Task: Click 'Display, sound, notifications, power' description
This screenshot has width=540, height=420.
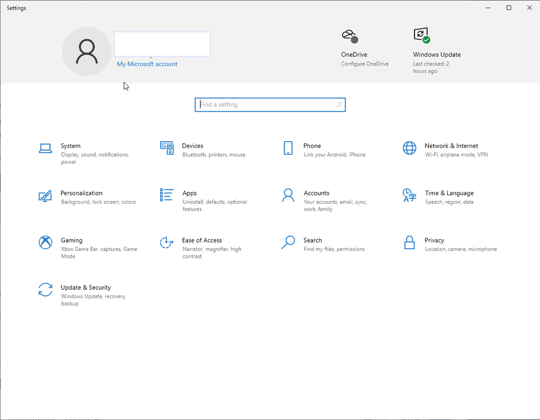Action: click(x=95, y=158)
